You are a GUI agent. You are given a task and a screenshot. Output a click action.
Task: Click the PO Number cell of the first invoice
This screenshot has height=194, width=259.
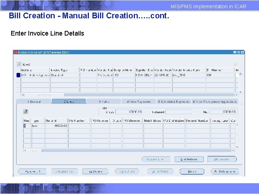click(x=88, y=75)
